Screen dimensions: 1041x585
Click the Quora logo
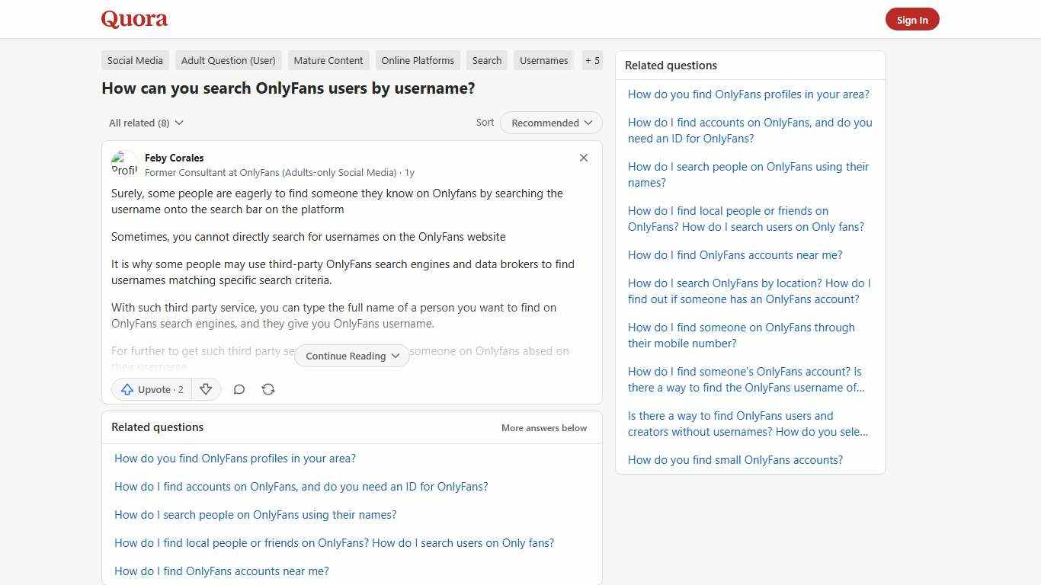click(133, 18)
